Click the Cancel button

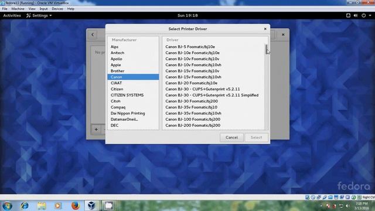(x=231, y=137)
